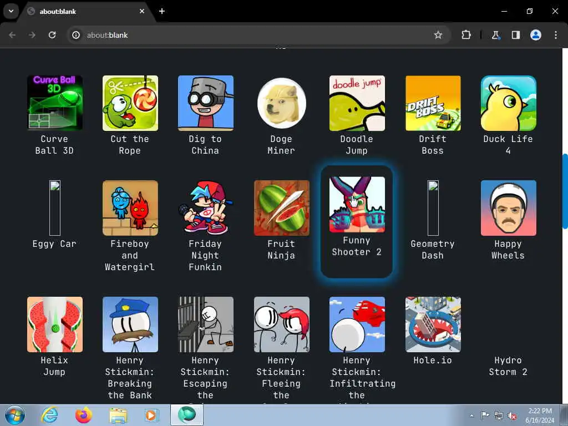Launch Cut the Rope game icon
Screen dimensions: 568x426
point(130,103)
